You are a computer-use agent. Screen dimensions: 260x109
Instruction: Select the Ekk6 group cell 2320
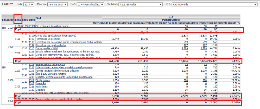coord(25,88)
